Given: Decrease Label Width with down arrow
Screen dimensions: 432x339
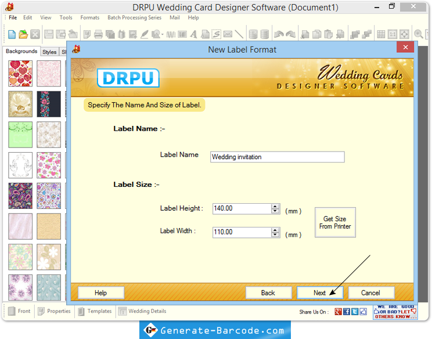Looking at the screenshot, I should [x=275, y=235].
